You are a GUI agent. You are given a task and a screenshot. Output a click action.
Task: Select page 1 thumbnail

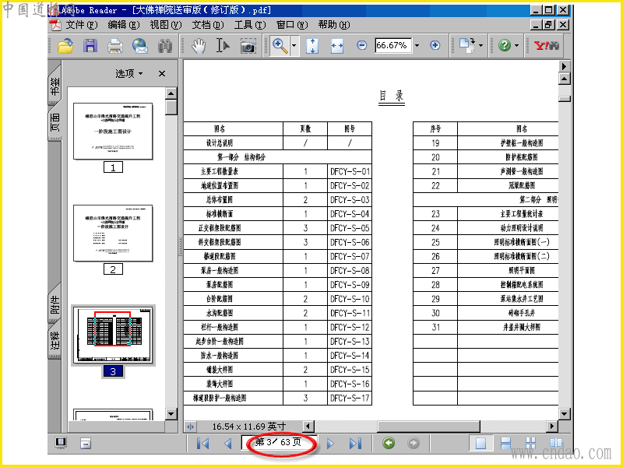click(x=113, y=132)
